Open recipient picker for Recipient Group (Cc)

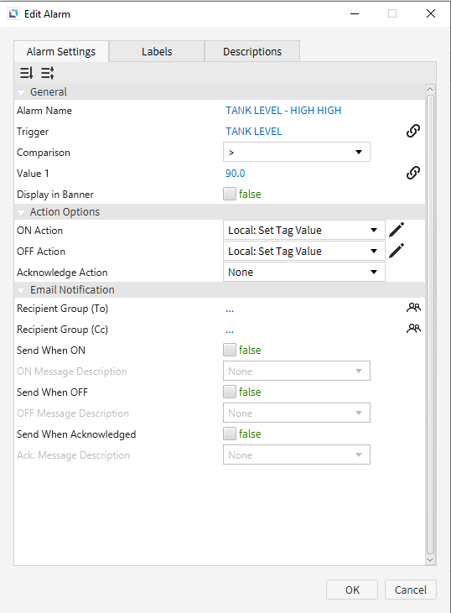coord(413,329)
